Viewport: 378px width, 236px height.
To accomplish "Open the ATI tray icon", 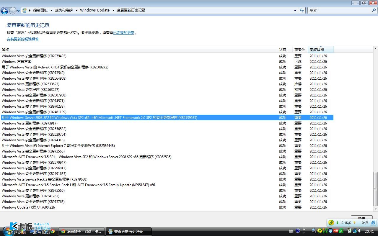I will 336,231.
